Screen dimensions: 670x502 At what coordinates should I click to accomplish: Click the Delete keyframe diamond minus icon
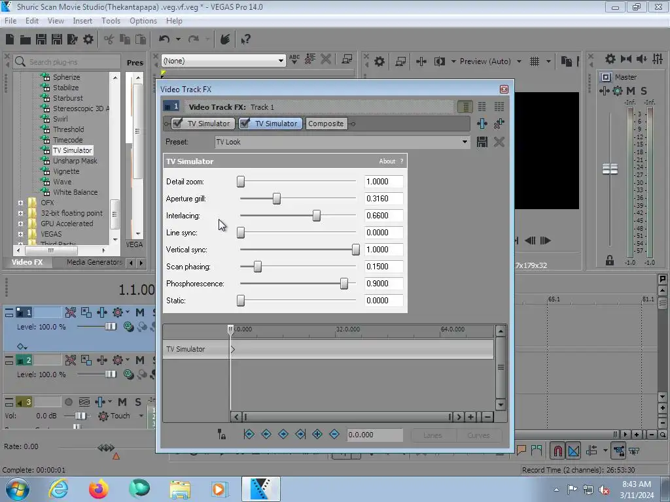pyautogui.click(x=334, y=434)
